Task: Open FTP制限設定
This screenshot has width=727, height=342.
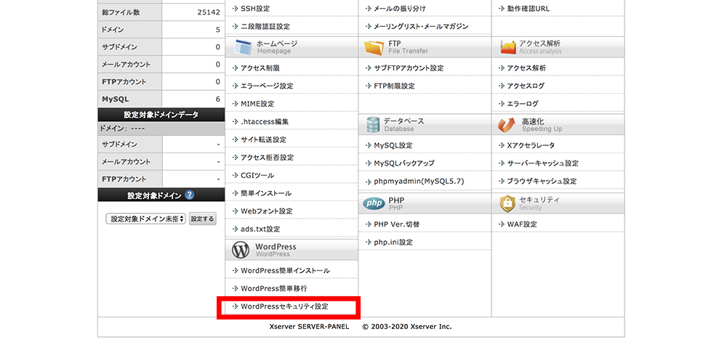Action: [x=394, y=86]
